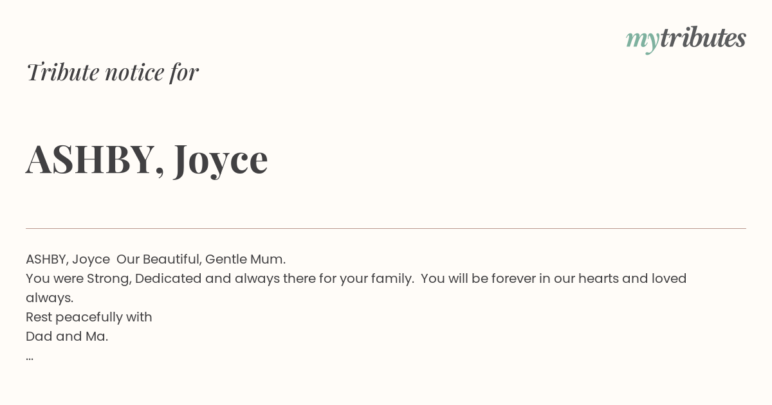Click "ASHBY, Joyce" at the start of the notice text
The image size is (772, 405).
[68, 259]
